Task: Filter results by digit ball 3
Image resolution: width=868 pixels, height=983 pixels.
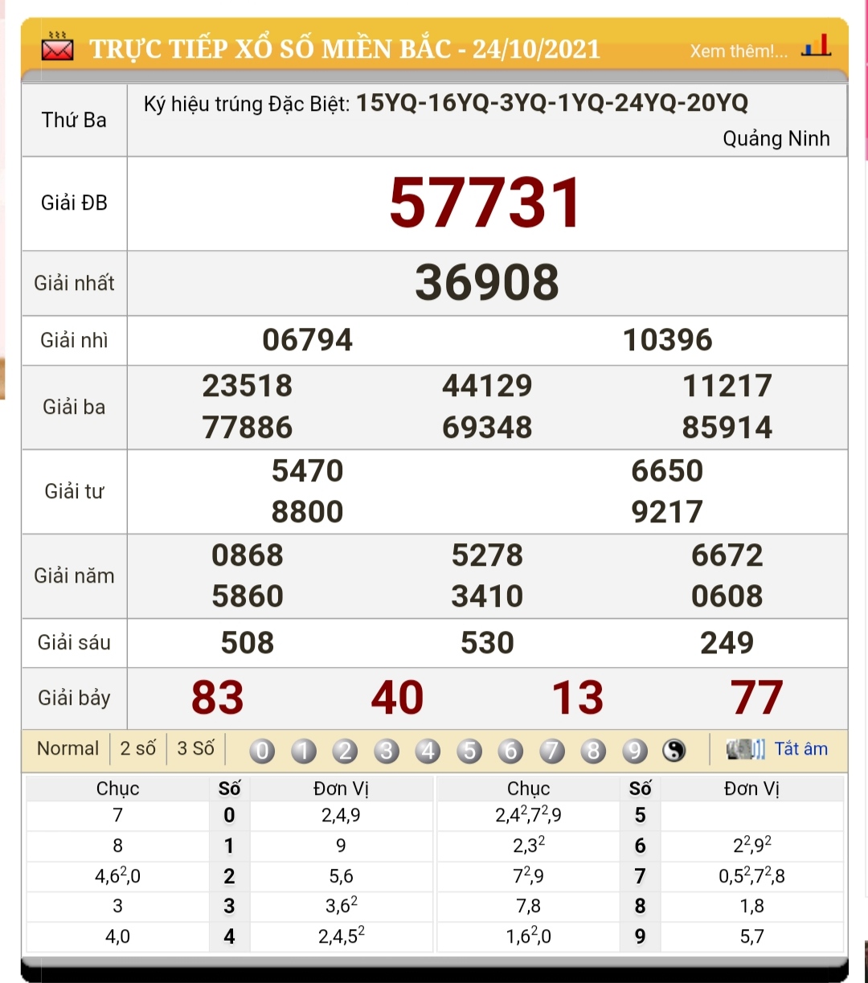Action: [x=387, y=751]
